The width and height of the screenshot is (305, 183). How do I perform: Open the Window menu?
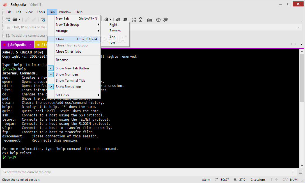click(65, 12)
